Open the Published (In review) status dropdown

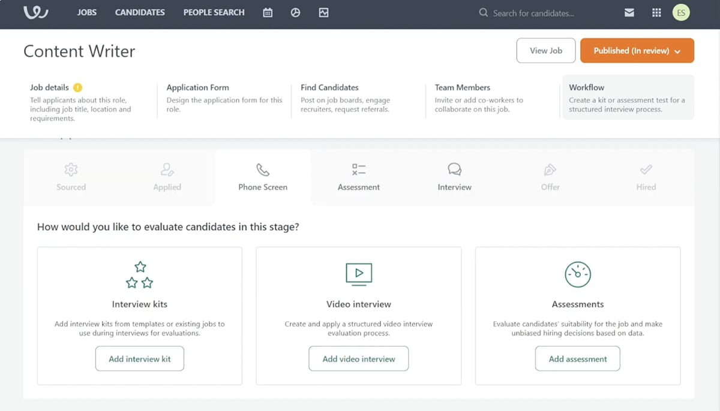click(637, 50)
